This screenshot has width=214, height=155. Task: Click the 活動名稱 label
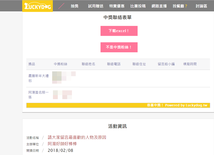click(32, 138)
